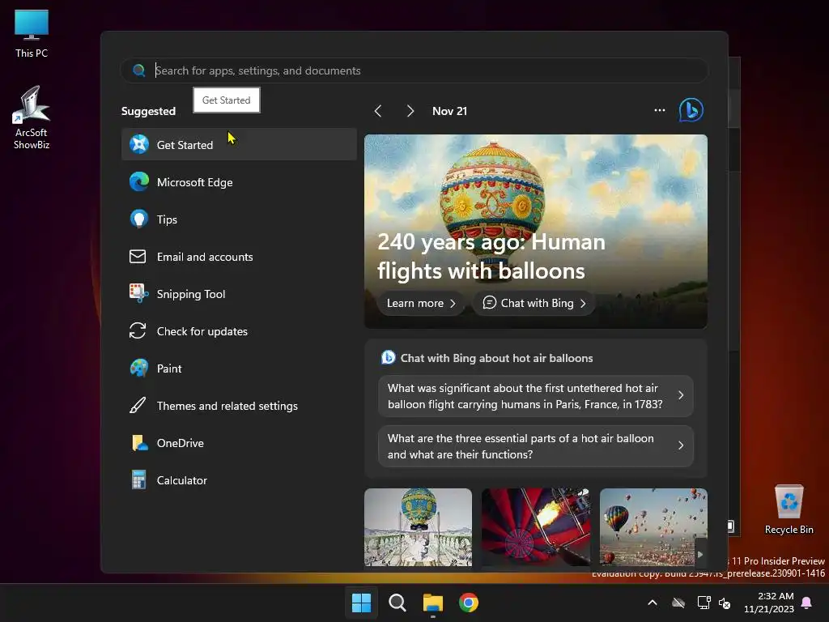Click the Chat with Bing about hot air balloons heading

[496, 358]
